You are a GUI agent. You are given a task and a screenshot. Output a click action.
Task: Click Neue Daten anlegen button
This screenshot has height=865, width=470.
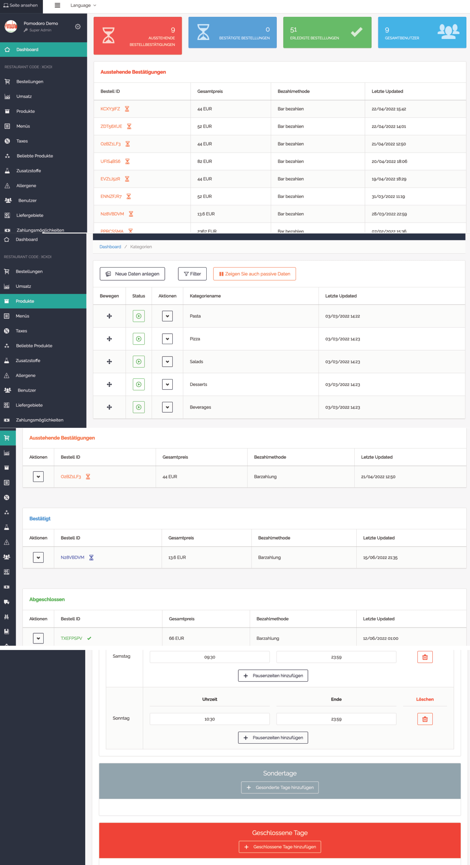[132, 274]
